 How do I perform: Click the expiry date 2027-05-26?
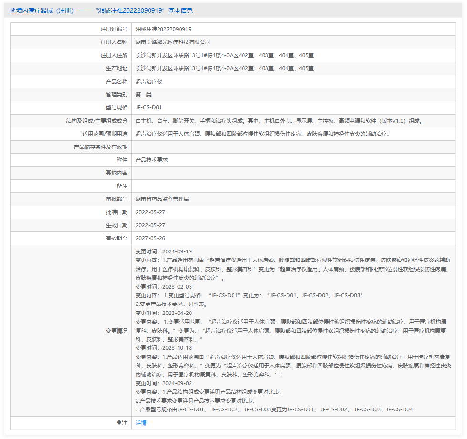coord(150,238)
